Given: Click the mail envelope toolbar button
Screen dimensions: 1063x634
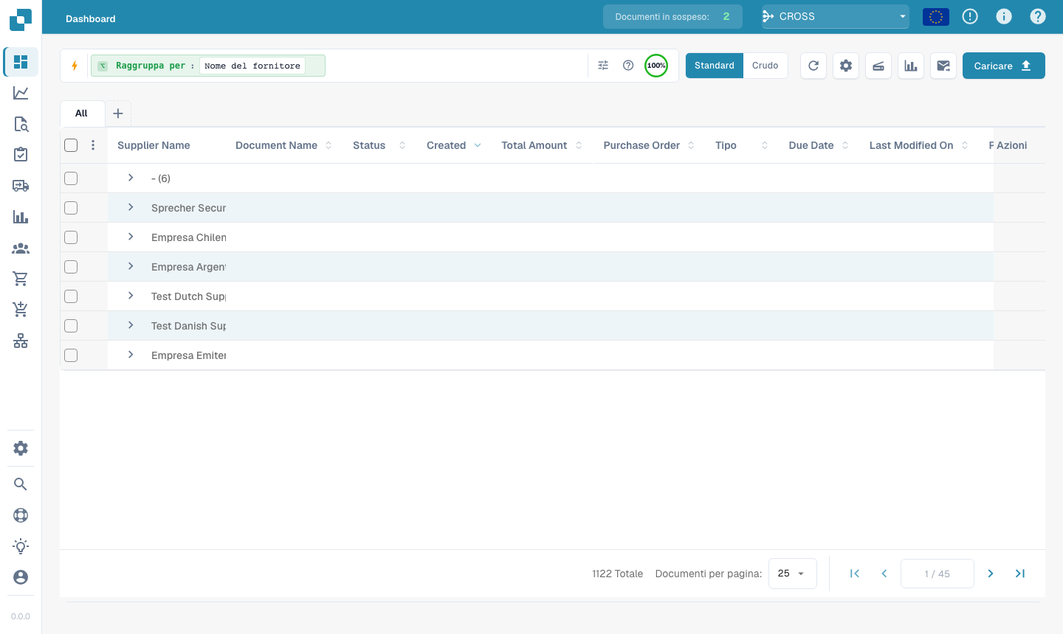Looking at the screenshot, I should (x=943, y=66).
